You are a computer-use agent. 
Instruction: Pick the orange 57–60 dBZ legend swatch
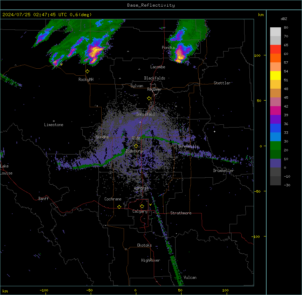[x=275, y=58]
